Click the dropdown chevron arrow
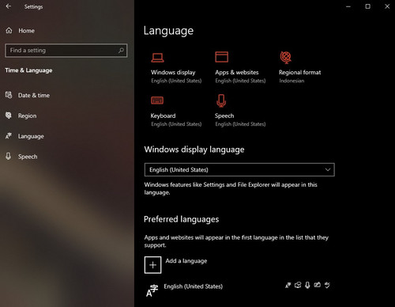This screenshot has height=307, width=395. [x=328, y=169]
